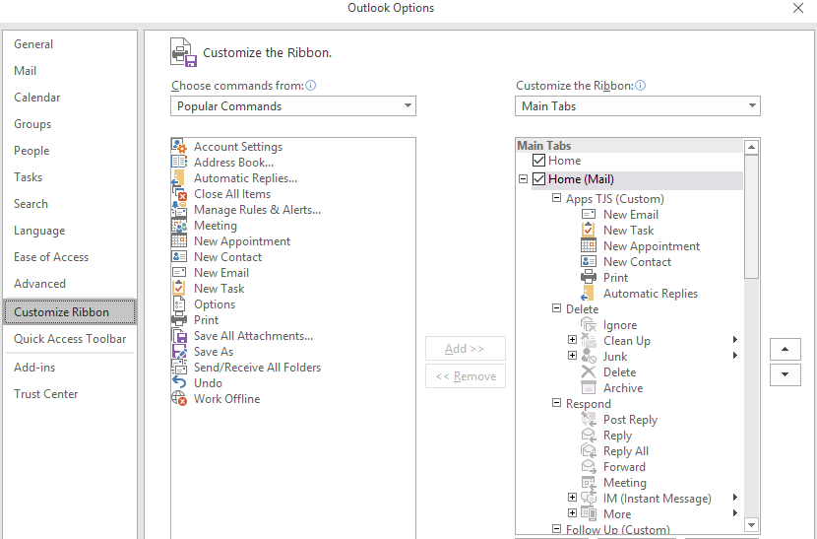Screen dimensions: 817x539
Task: Collapse the Apps TJS (Custom) group
Action: coord(556,198)
